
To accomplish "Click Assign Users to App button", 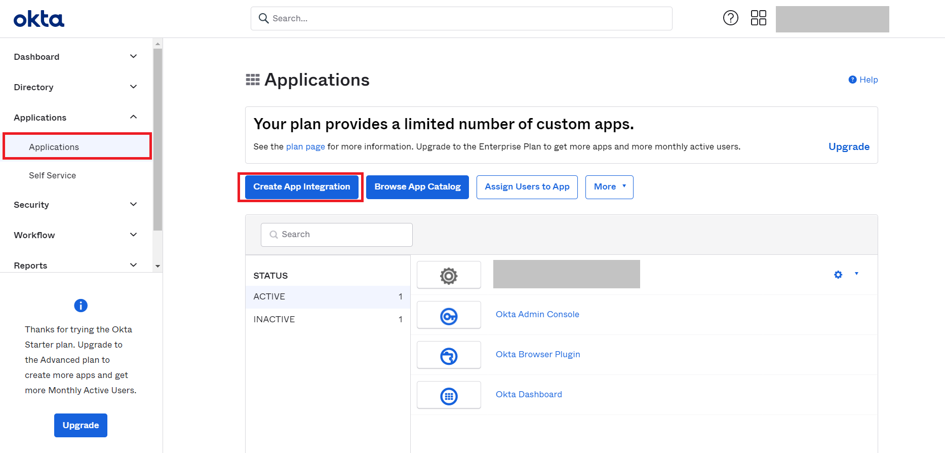I will click(x=527, y=187).
